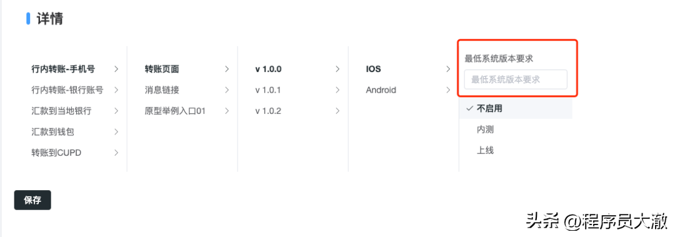Click the 保存 button
This screenshot has height=237, width=675.
[x=32, y=200]
